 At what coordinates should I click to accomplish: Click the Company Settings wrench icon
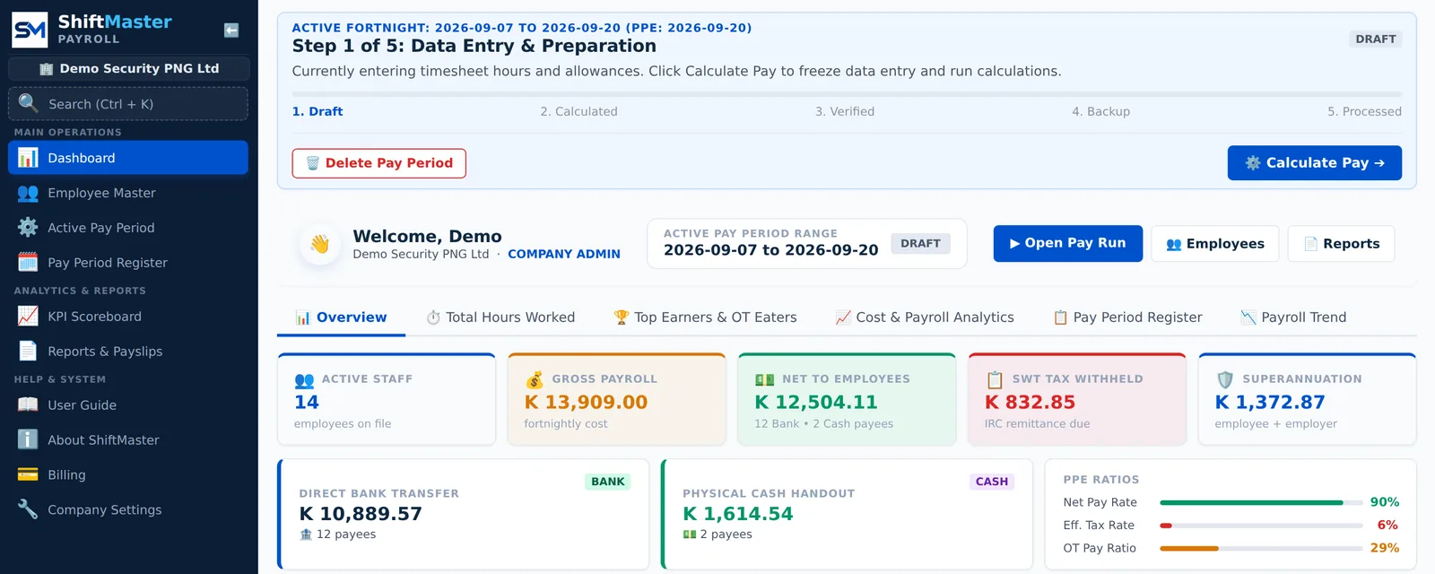28,509
